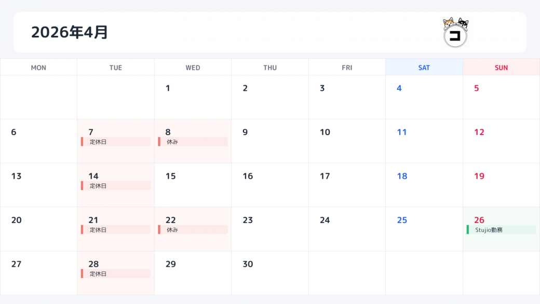This screenshot has width=540, height=304.
Task: Open the 定休日 event on April 21
Action: (115, 230)
